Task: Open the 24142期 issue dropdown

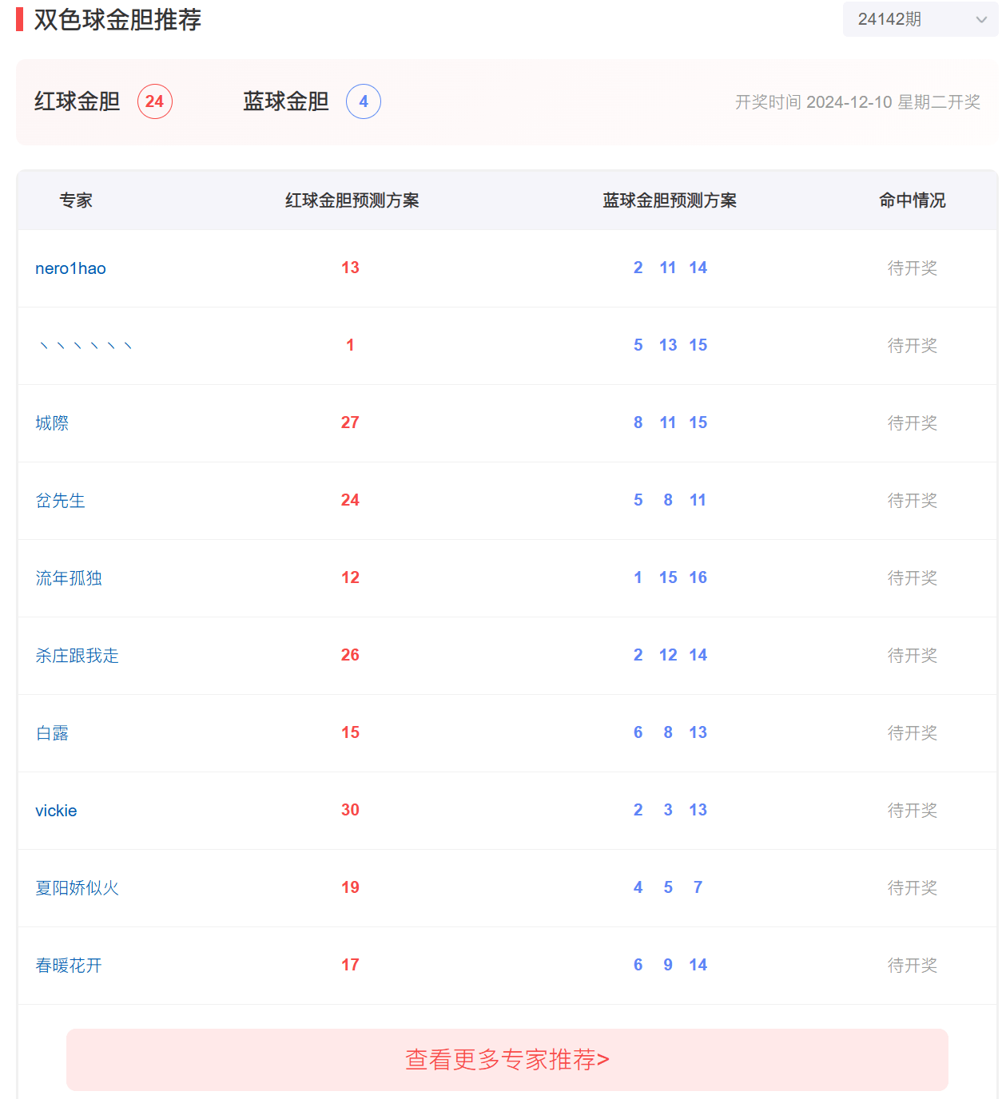Action: 920,19
